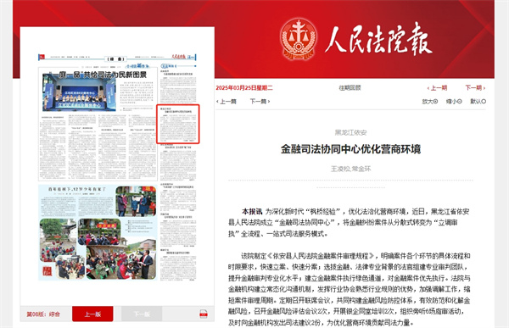Viewport: 509px width, 328px height.
Task: Click the red 上一版 button
Action: pos(92,314)
